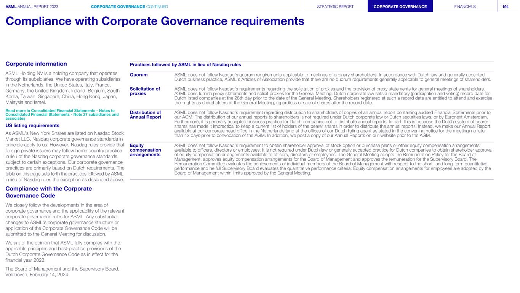Select the Distribution of Annual Report row label
Screen dimensions: 520x293
click(x=146, y=115)
